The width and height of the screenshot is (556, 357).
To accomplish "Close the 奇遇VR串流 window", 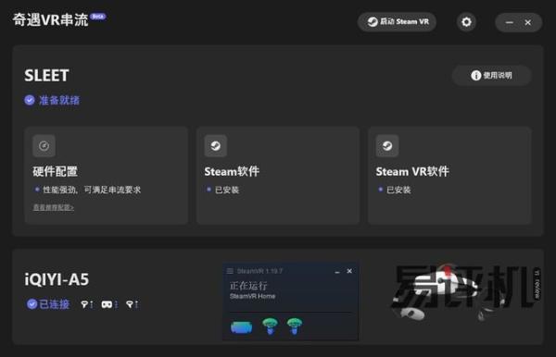I will [x=527, y=22].
